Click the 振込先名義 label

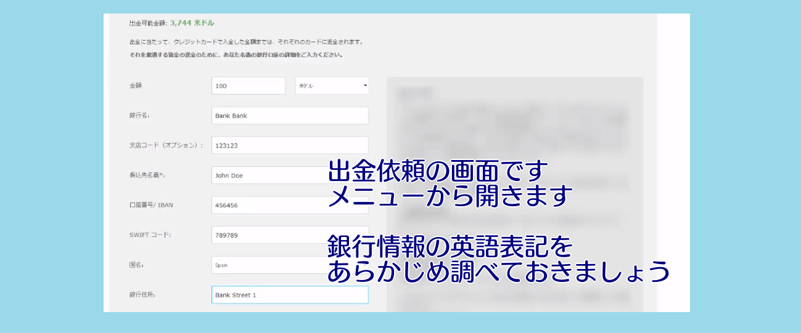pyautogui.click(x=147, y=175)
